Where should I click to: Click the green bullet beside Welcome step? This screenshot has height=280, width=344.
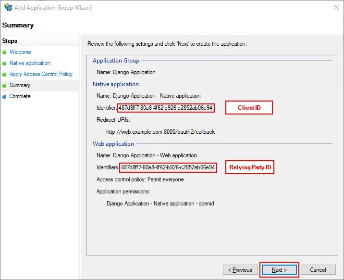click(x=4, y=52)
